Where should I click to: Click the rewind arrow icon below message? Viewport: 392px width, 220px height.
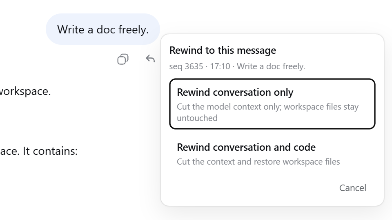pos(150,59)
